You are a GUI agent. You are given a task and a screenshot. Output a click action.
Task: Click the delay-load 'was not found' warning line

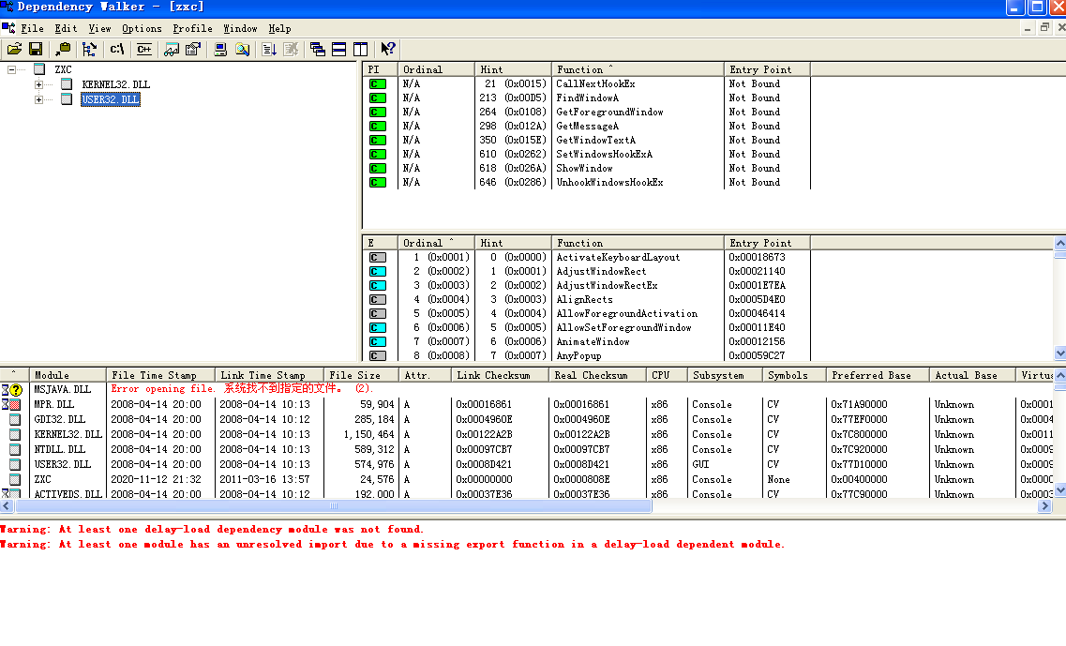tap(212, 529)
